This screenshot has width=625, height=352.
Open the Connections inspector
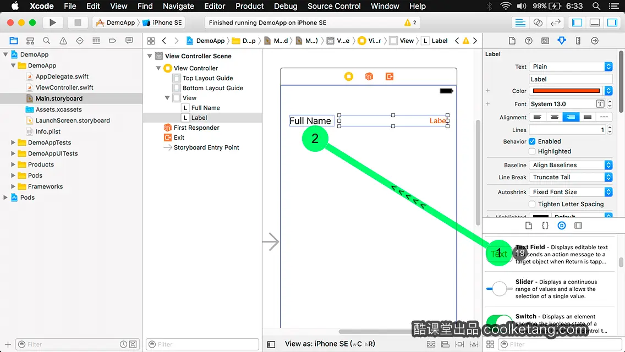(x=595, y=41)
